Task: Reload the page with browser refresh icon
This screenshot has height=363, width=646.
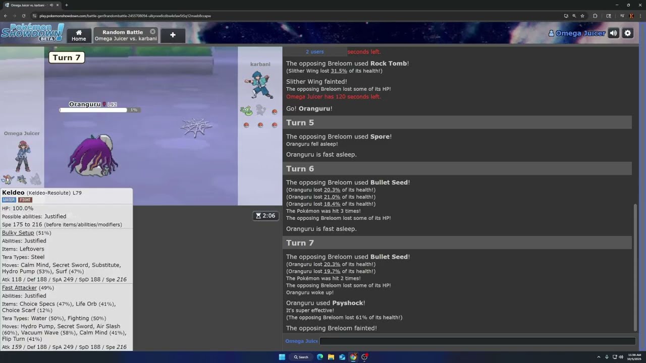Action: point(24,16)
